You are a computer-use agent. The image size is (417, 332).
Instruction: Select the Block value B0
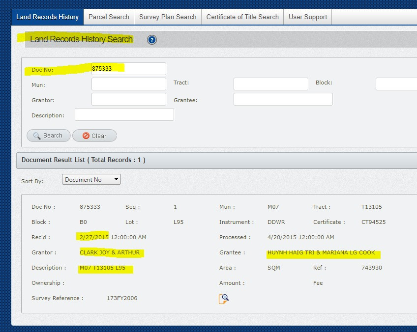[83, 222]
